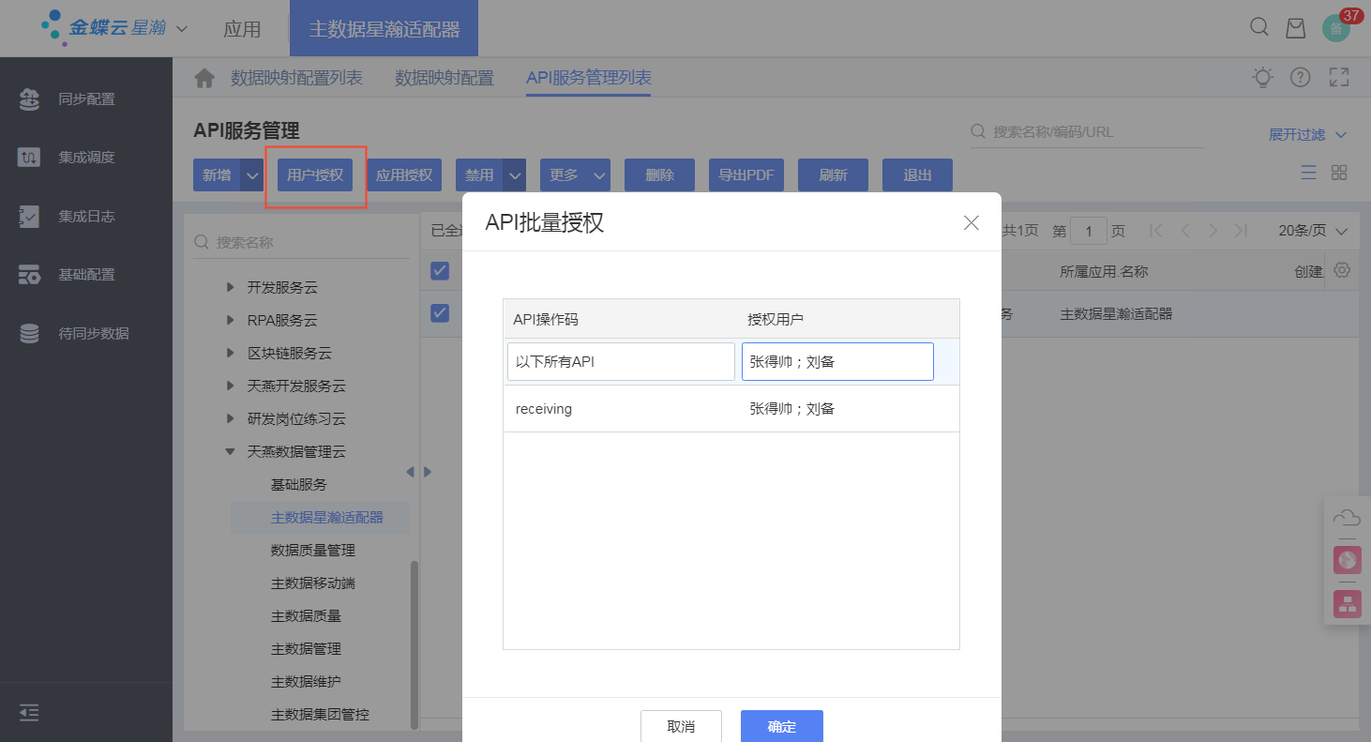Select 数据质量管理 tree item
This screenshot has width=1371, height=742.
[x=313, y=551]
